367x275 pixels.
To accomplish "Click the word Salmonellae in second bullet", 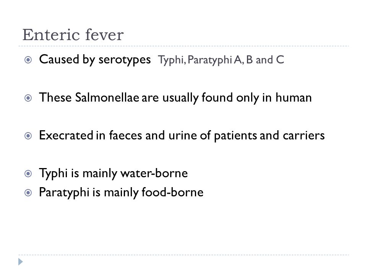I will [x=107, y=97].
